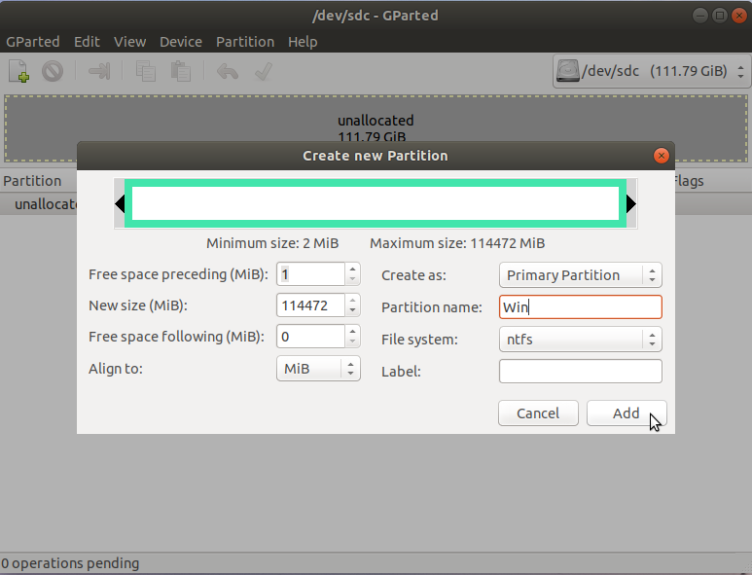Close the Create new Partition dialog
Image resolution: width=752 pixels, height=575 pixels.
(x=662, y=156)
